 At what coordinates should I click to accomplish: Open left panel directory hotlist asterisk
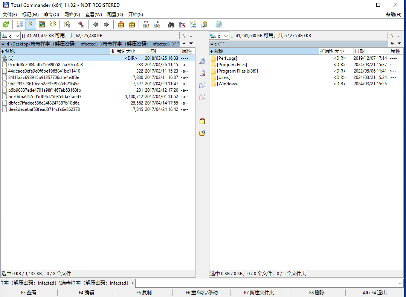coord(184,44)
